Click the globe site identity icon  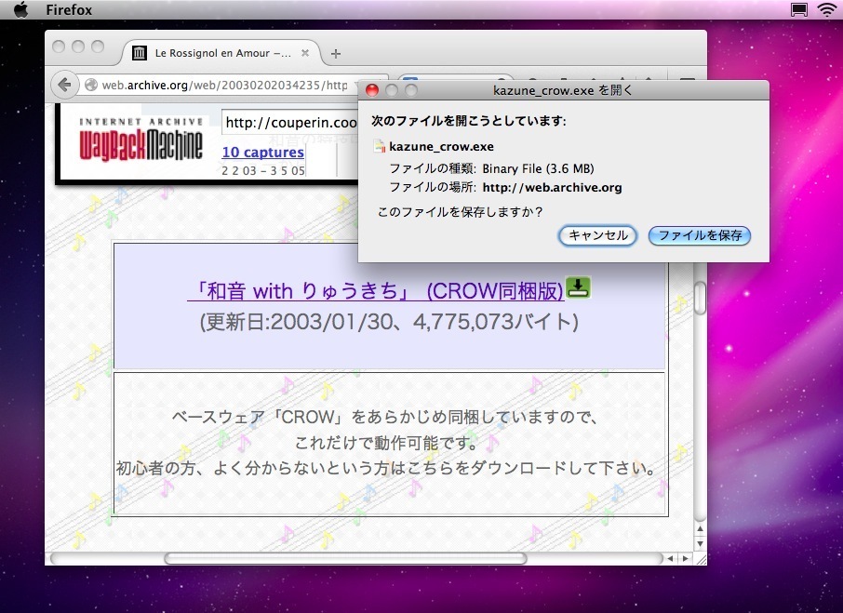pos(91,85)
